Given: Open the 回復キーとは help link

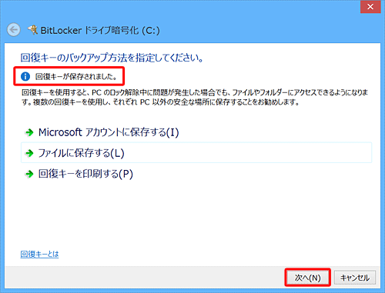Looking at the screenshot, I should [x=39, y=254].
